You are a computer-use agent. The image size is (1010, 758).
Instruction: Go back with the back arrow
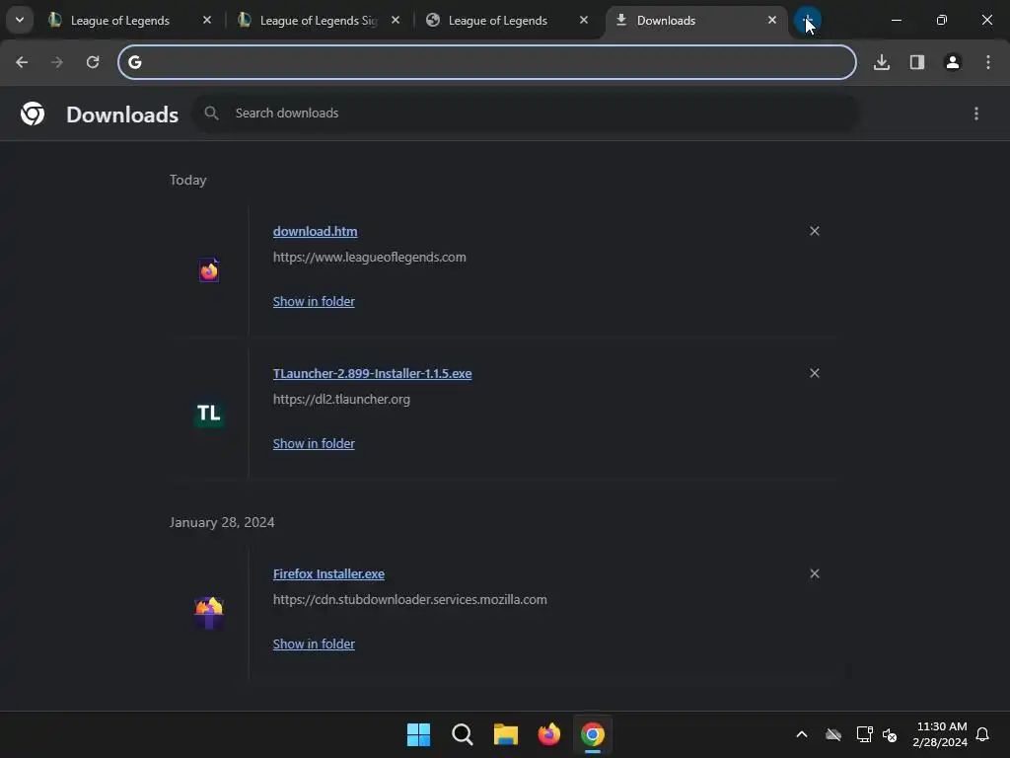click(22, 62)
